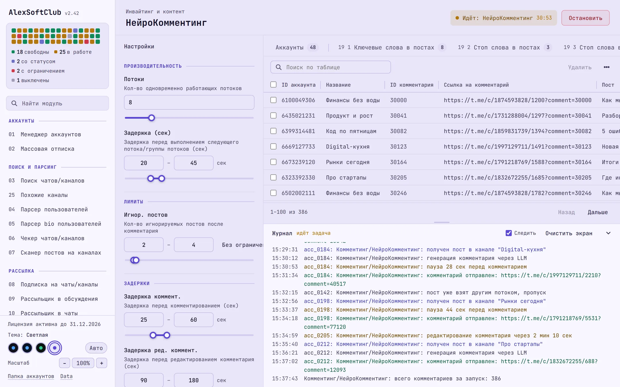The image size is (620, 387).
Task: Click the 100% scale value button
Action: (x=83, y=363)
